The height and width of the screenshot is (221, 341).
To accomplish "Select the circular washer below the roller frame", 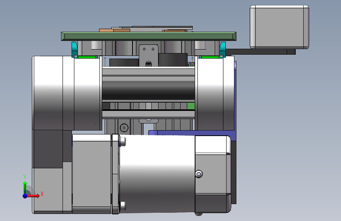I will click(124, 128).
